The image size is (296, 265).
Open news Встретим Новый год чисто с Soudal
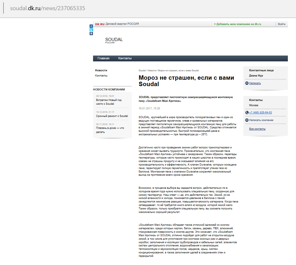[x=109, y=102]
